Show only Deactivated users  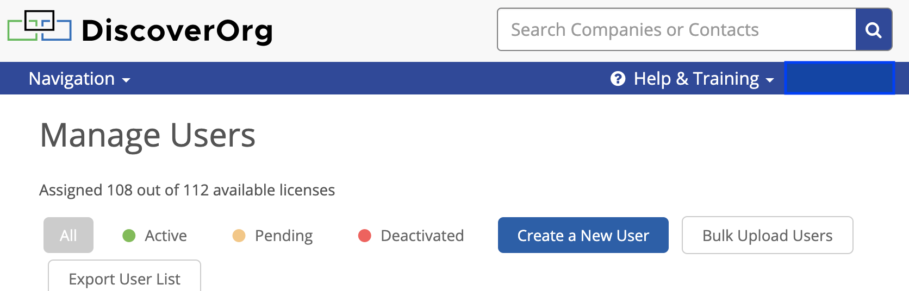[x=411, y=236]
